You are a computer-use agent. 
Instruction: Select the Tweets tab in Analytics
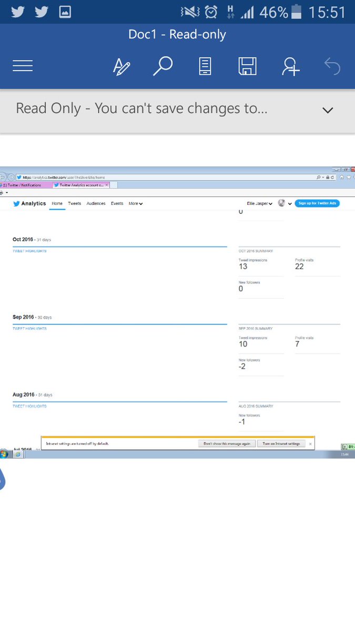(x=74, y=203)
